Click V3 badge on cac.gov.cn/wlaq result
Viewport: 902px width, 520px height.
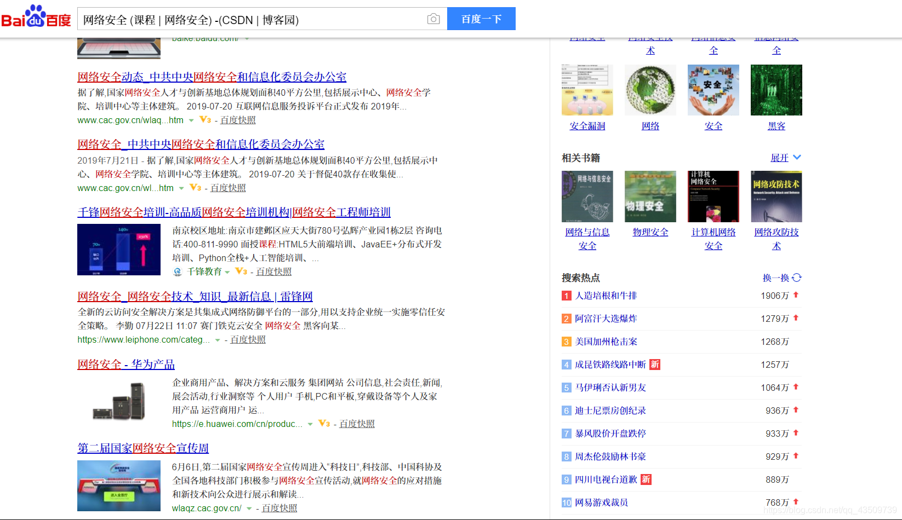point(205,120)
